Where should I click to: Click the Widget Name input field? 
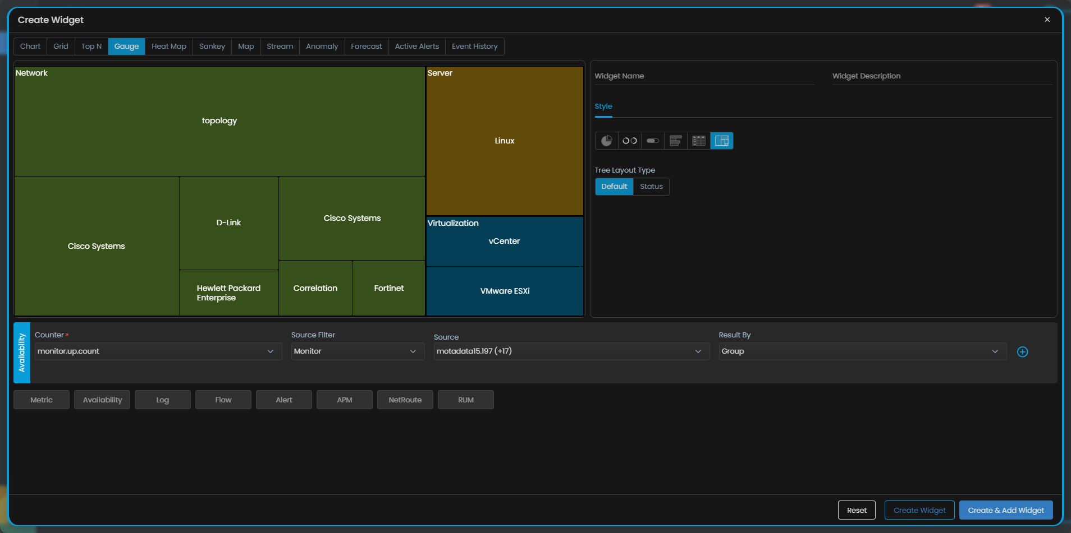704,76
